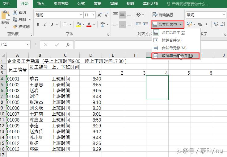227x157 pixels.
Task: Align text left
Action: tap(116, 24)
